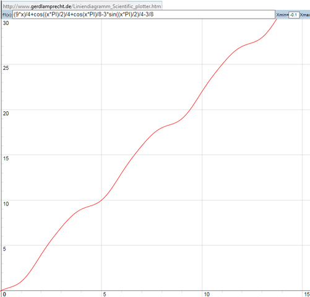Click the y-axis label 5
This screenshot has width=310, height=297.
4,249
